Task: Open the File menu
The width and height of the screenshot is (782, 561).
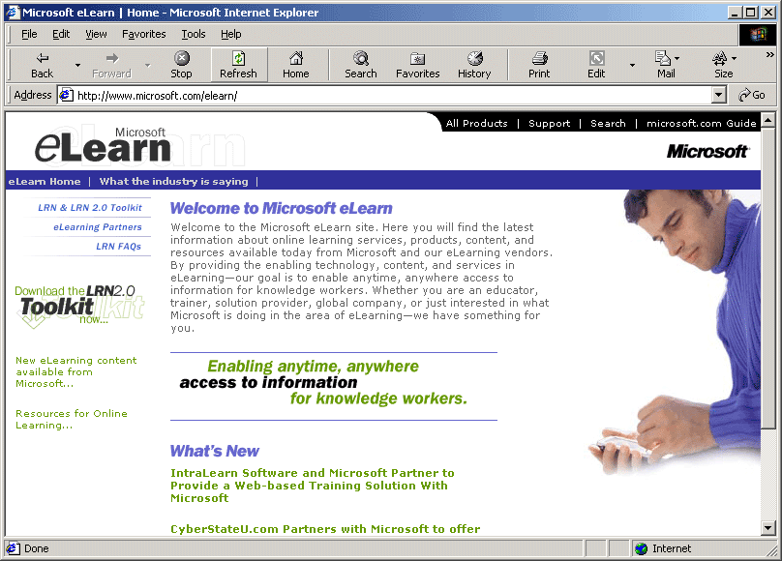Action: pos(29,34)
